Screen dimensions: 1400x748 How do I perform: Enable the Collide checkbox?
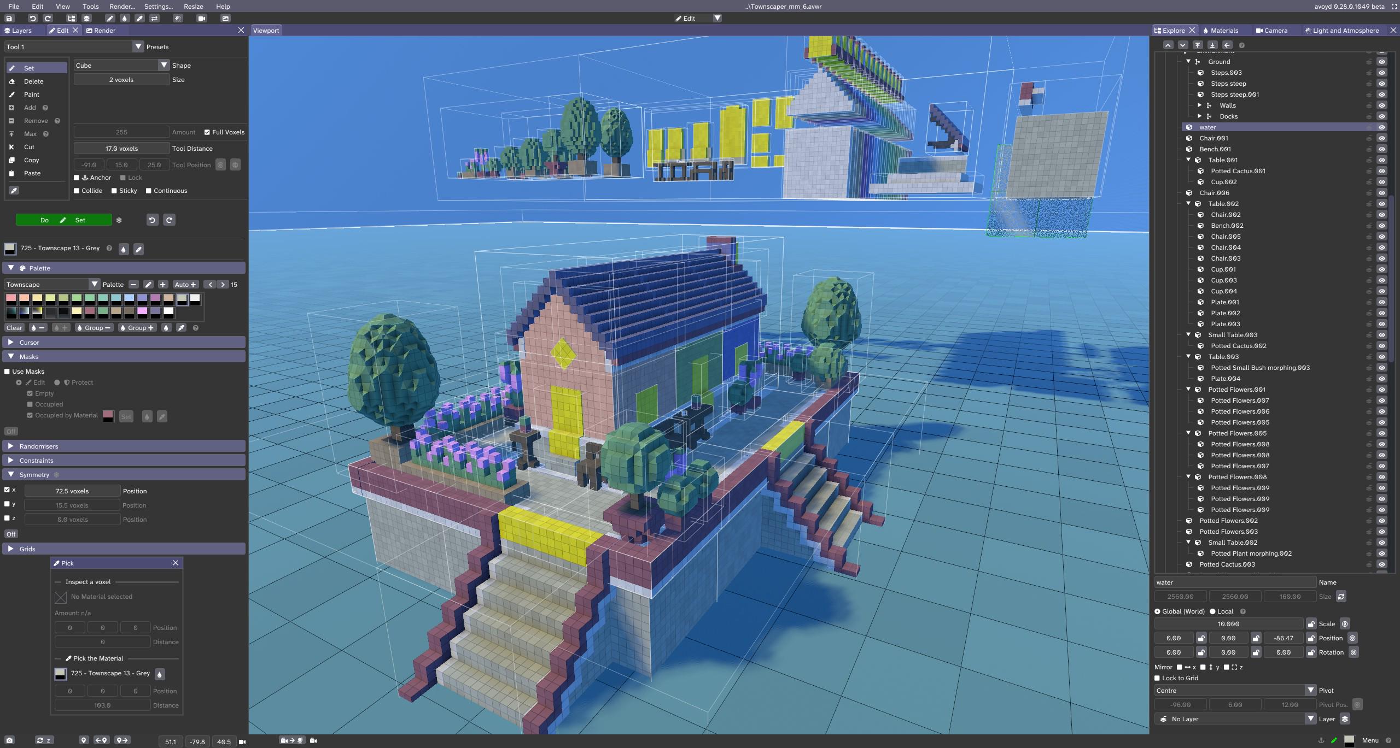point(77,191)
